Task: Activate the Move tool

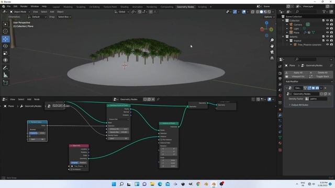Action: (5, 39)
